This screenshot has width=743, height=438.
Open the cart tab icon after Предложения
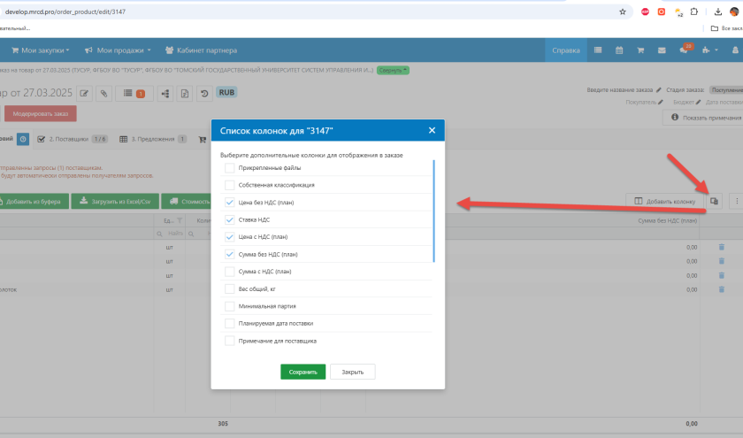coord(203,140)
